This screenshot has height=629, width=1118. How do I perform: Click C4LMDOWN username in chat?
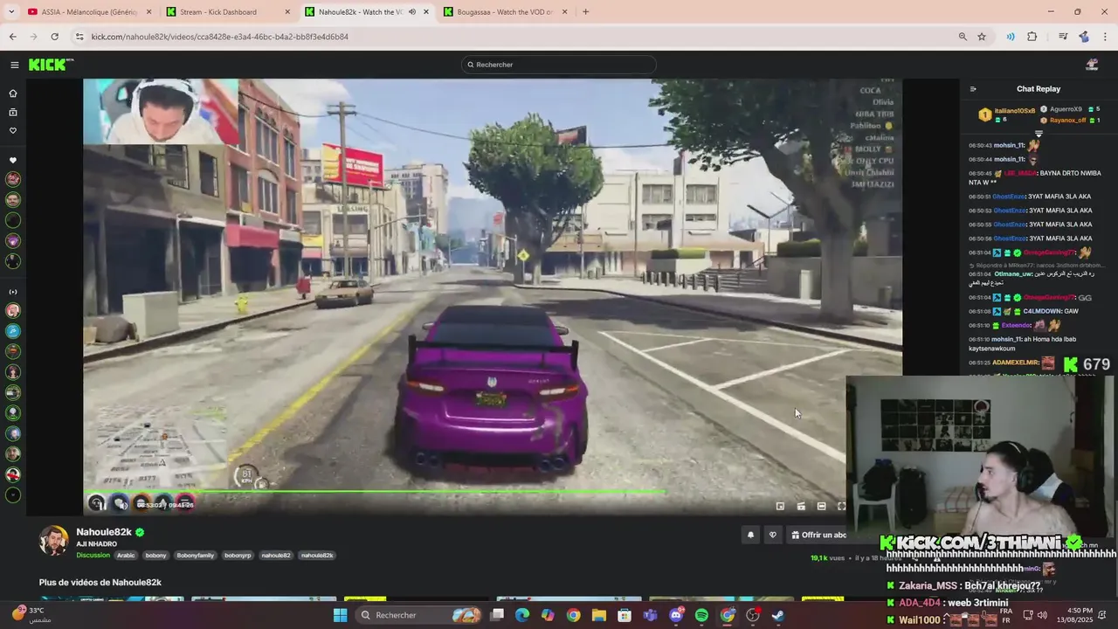(1041, 311)
